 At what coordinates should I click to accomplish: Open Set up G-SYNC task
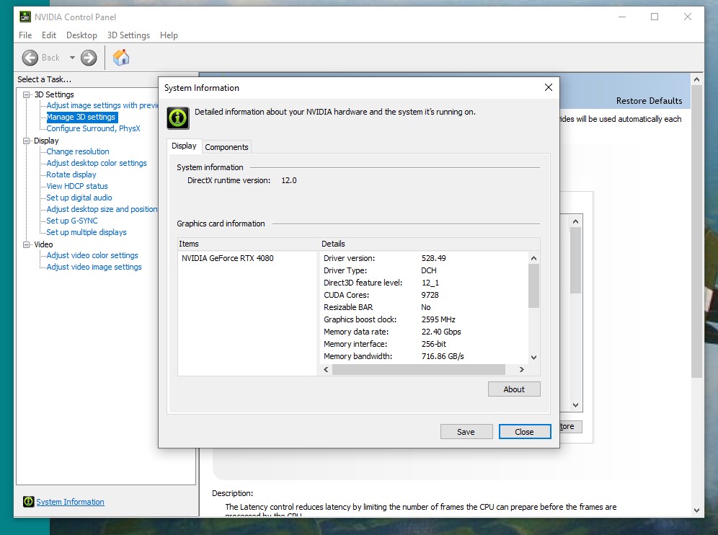(x=72, y=221)
